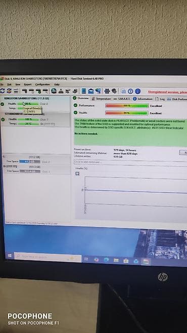Click the '929 days, 14 hours' value
The width and height of the screenshot is (187, 333).
[x=125, y=150]
